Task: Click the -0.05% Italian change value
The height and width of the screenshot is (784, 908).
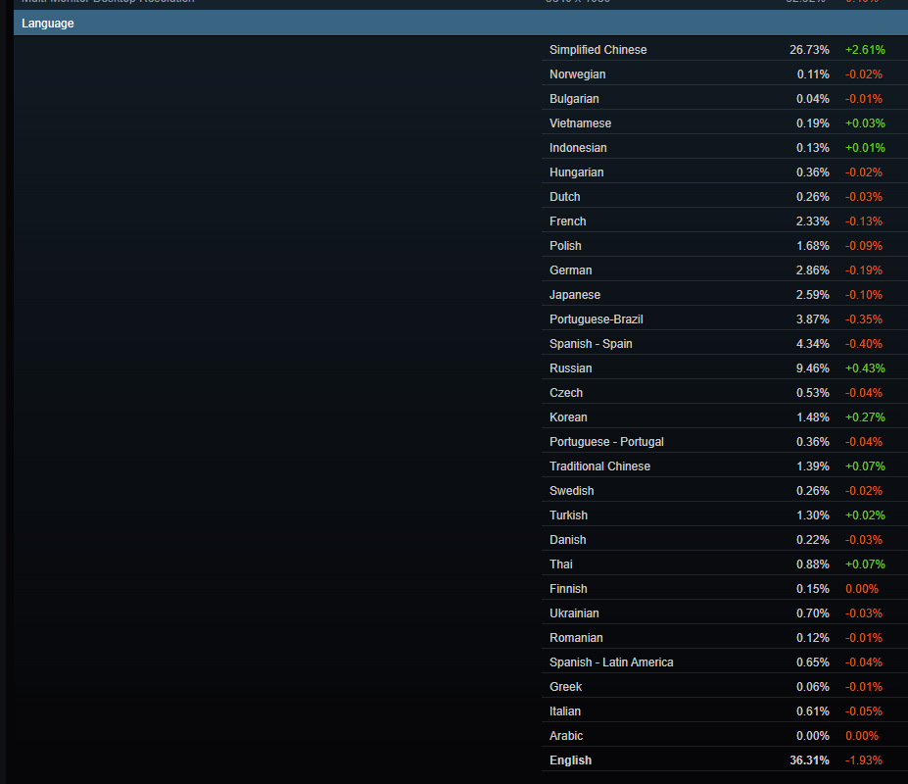Action: (x=863, y=710)
